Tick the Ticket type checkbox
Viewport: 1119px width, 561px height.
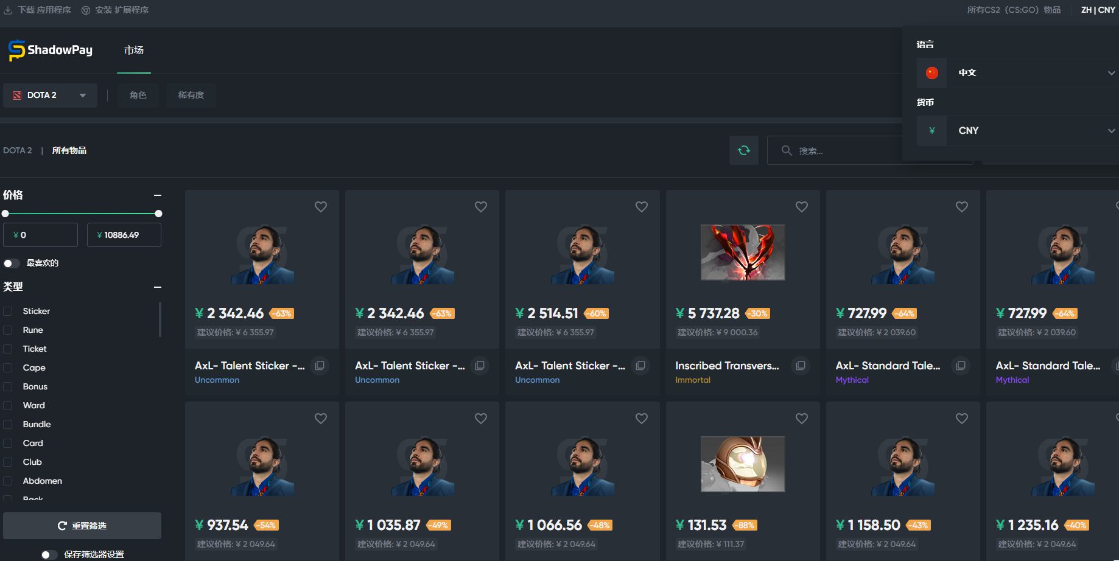click(8, 349)
